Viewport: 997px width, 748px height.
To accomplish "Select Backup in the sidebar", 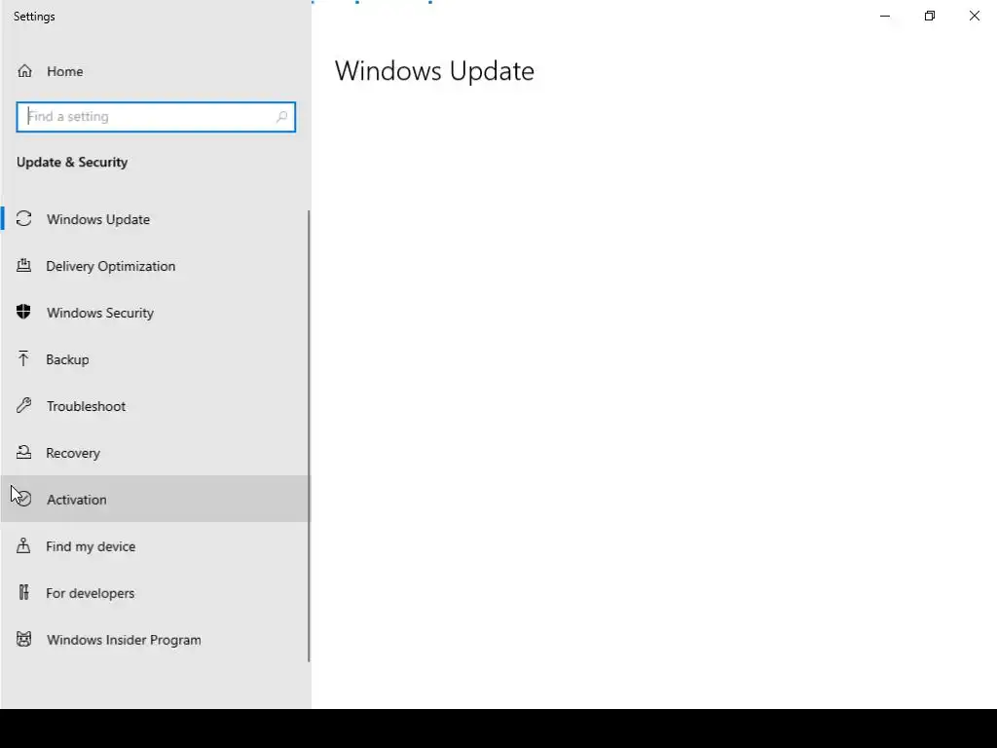I will pyautogui.click(x=155, y=359).
